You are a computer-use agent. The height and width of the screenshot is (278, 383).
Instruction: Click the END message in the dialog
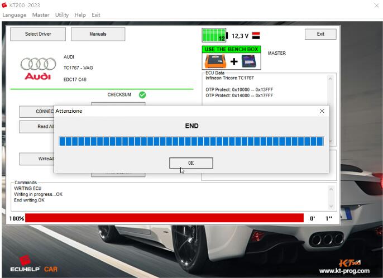coord(191,126)
